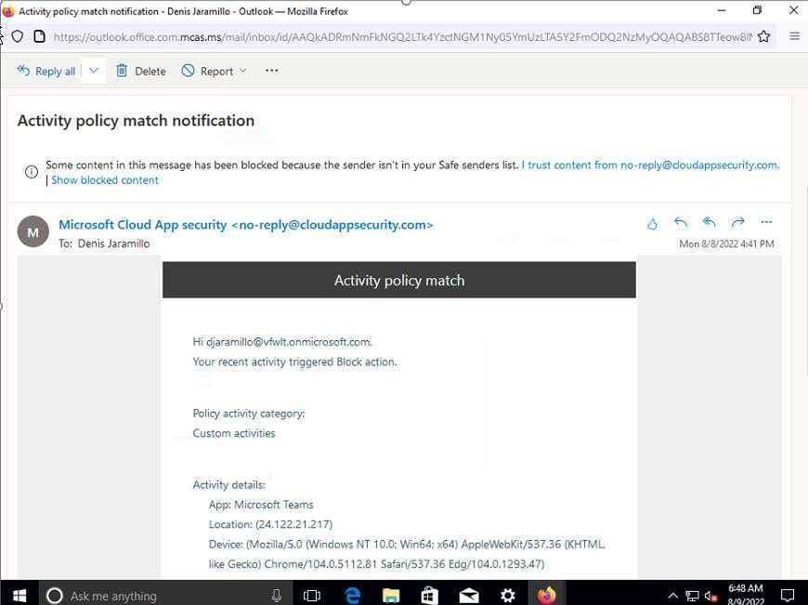Reply to sender using message header arrow
The height and width of the screenshot is (605, 808).
[x=681, y=222]
